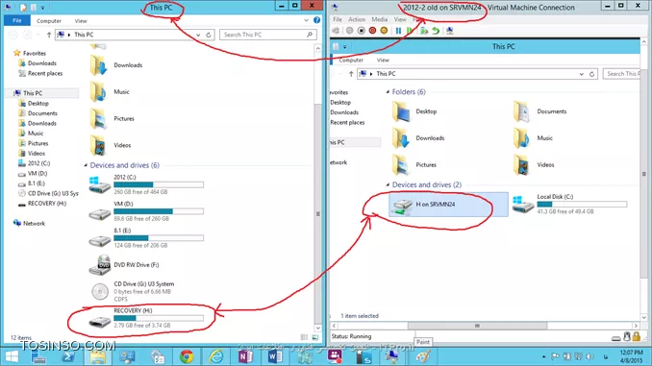Open the Computer ribbon tab in host Explorer
The height and width of the screenshot is (366, 652).
pos(49,21)
